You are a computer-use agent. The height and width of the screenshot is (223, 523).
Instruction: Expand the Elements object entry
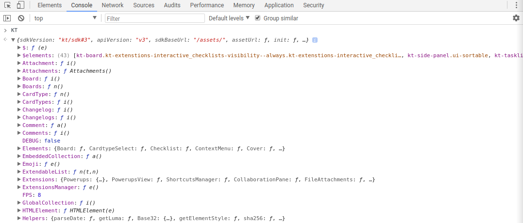tap(19, 148)
